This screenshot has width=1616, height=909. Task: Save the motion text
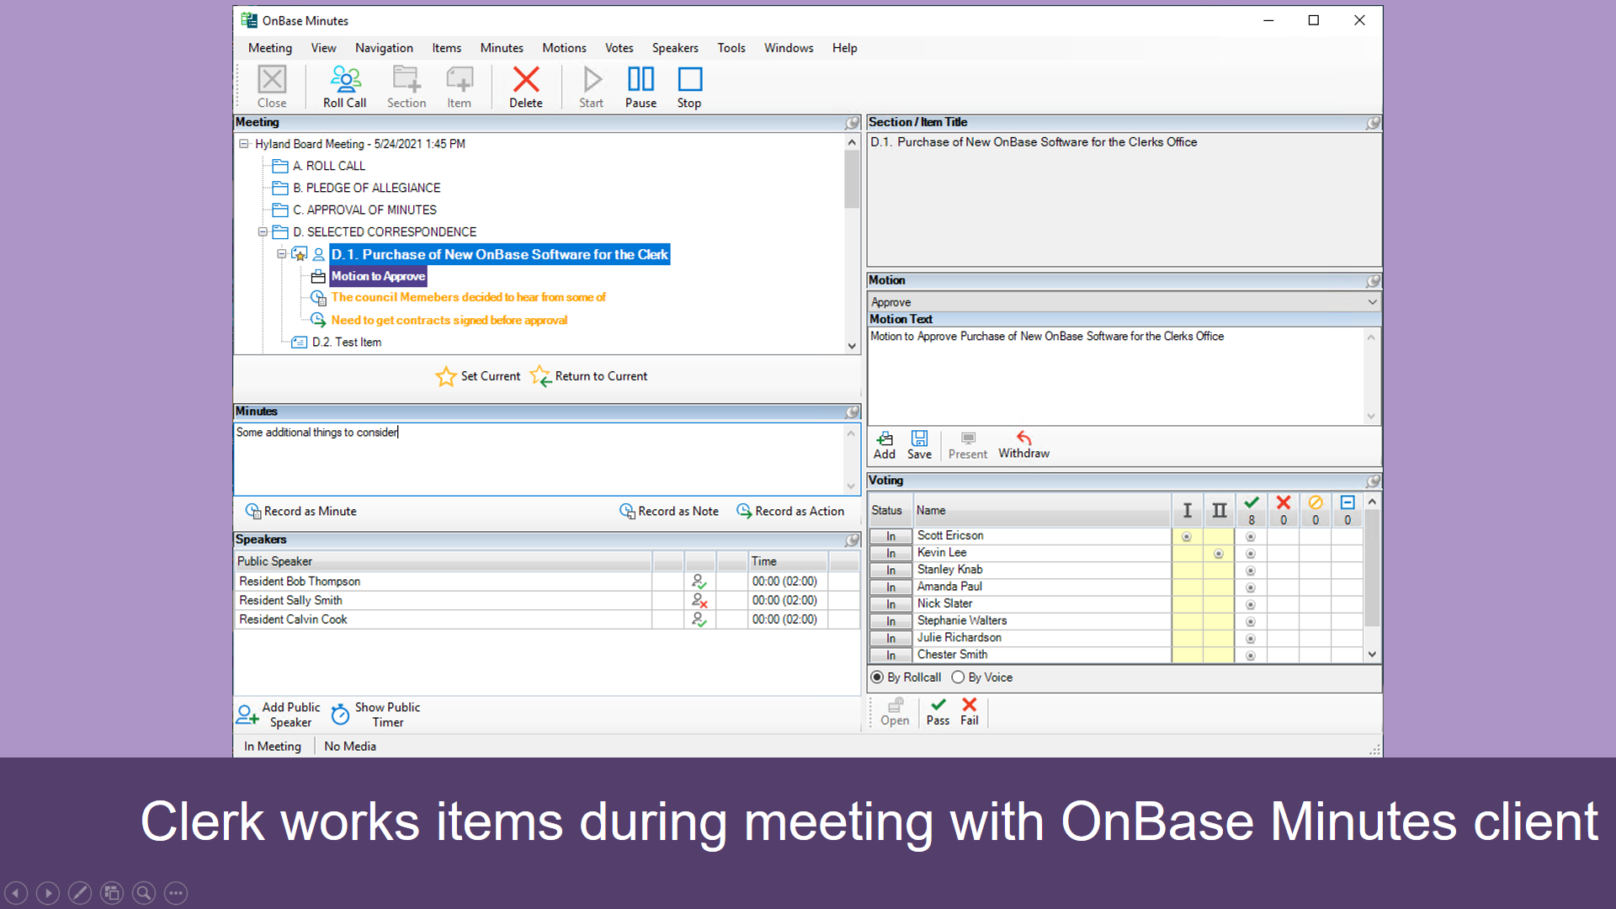919,445
